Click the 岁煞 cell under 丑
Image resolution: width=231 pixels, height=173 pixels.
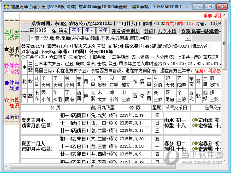102,85
